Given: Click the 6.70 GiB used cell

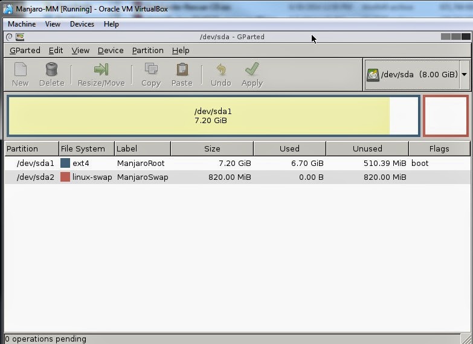Looking at the screenshot, I should pyautogui.click(x=307, y=163).
